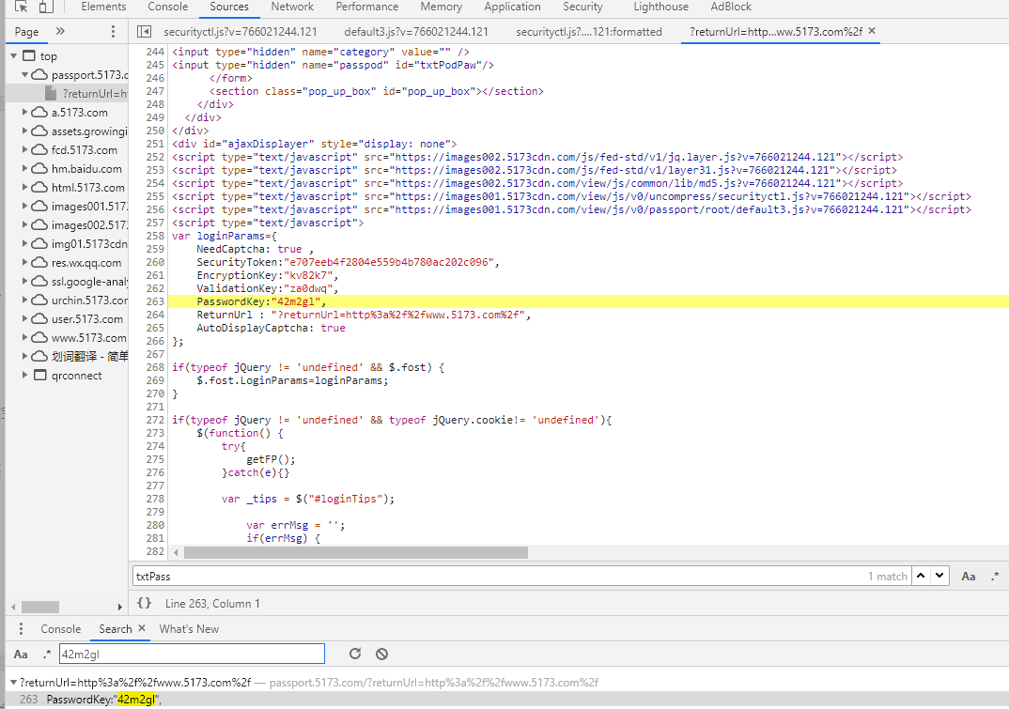Select the drawer Search tab
Viewport: 1009px width, 709px height.
116,628
